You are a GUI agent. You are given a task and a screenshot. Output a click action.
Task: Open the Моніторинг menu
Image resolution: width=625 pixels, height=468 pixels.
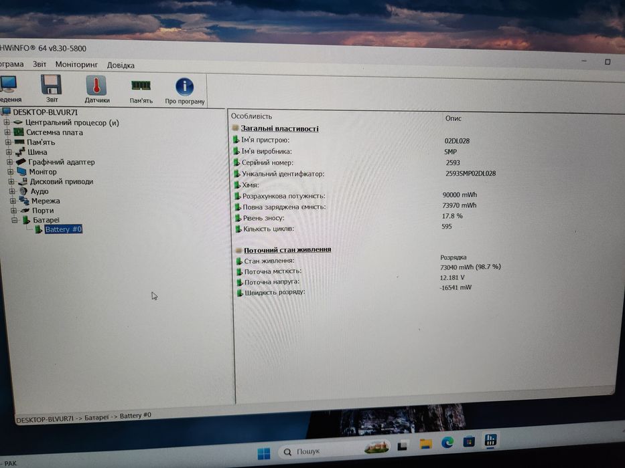click(x=76, y=64)
